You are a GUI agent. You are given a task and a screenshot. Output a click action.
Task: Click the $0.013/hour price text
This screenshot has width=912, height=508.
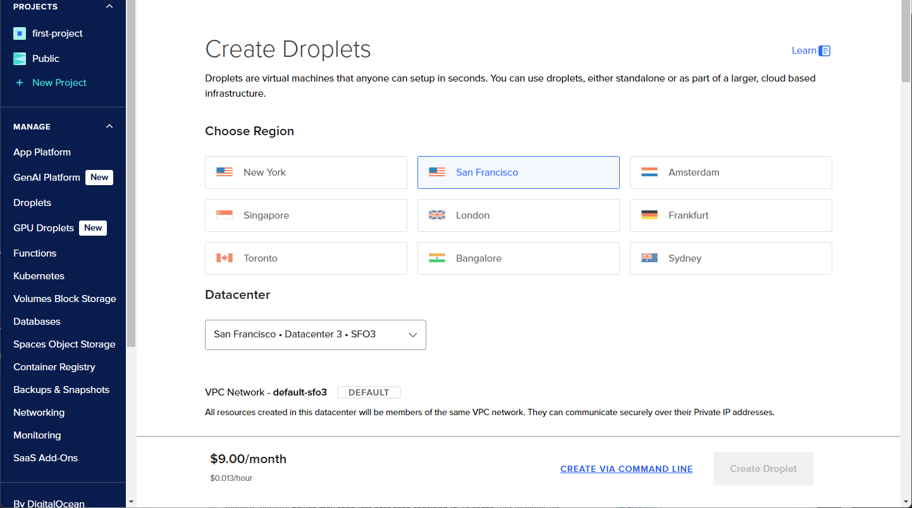click(231, 478)
